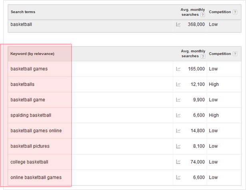Click the trend chart icon for 'spalding basketball'
246x190 pixels.
coord(178,116)
